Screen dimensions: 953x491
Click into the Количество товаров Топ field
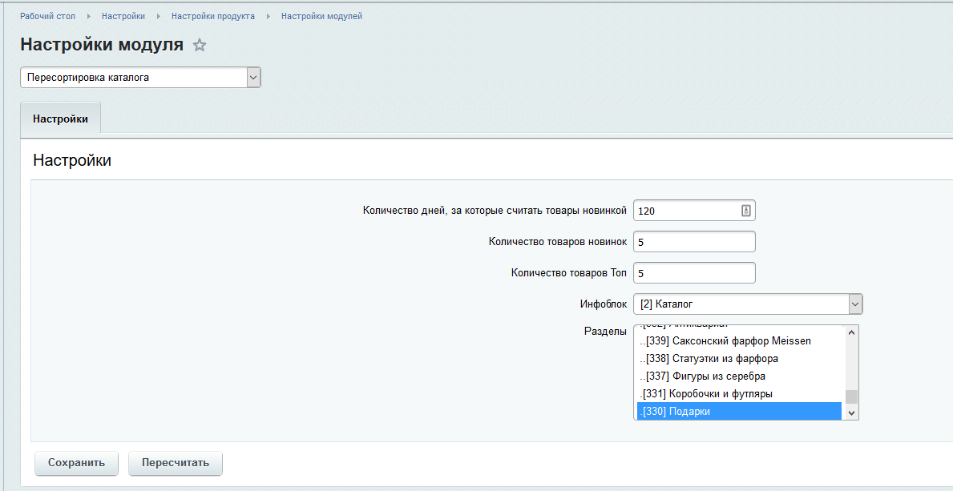[x=693, y=273]
